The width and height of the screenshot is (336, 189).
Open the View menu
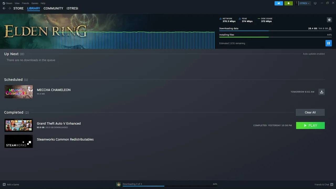tap(17, 3)
